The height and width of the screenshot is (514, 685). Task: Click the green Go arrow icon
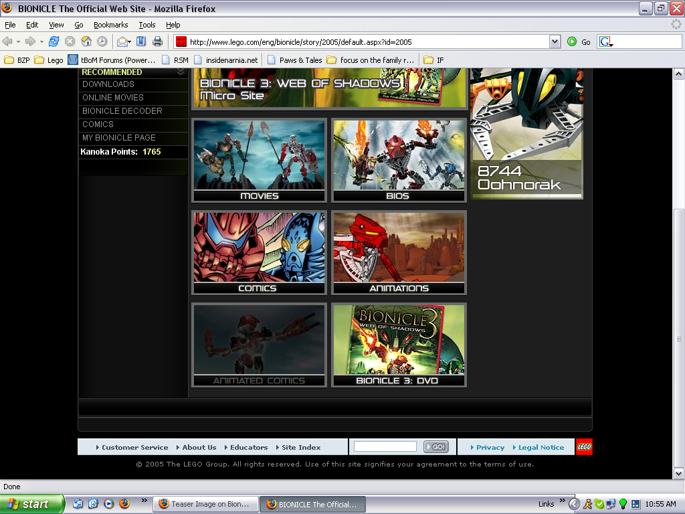tap(572, 41)
